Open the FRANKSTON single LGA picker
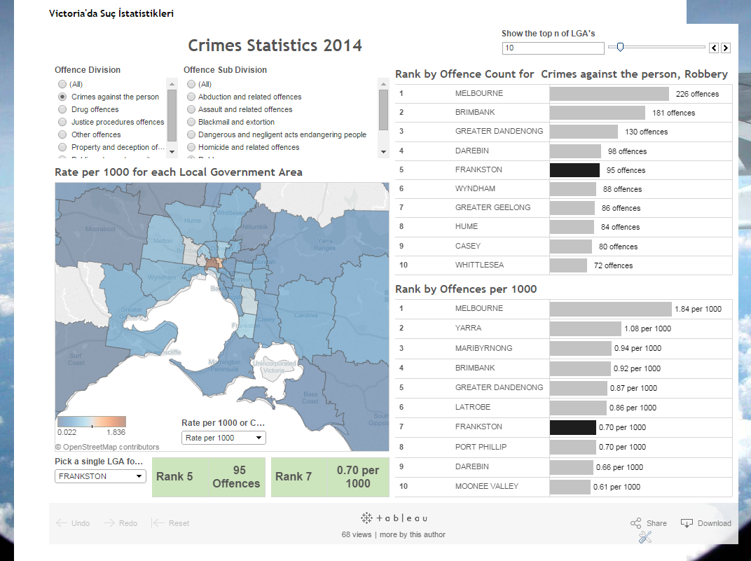 tap(99, 476)
